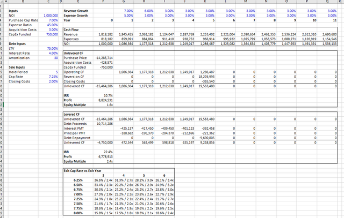The image size is (344, 218).
Task: Click sensitivity cell 18.6% / 2.4x
Action: click(x=164, y=213)
